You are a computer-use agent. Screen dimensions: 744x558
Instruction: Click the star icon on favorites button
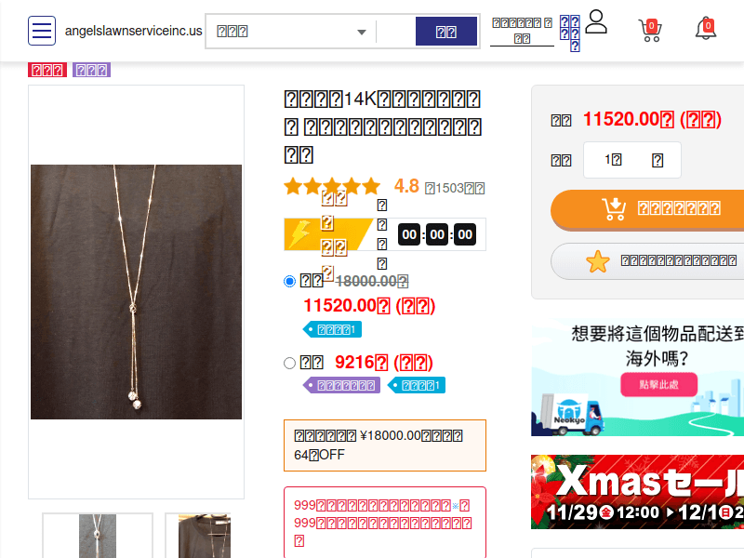point(597,261)
